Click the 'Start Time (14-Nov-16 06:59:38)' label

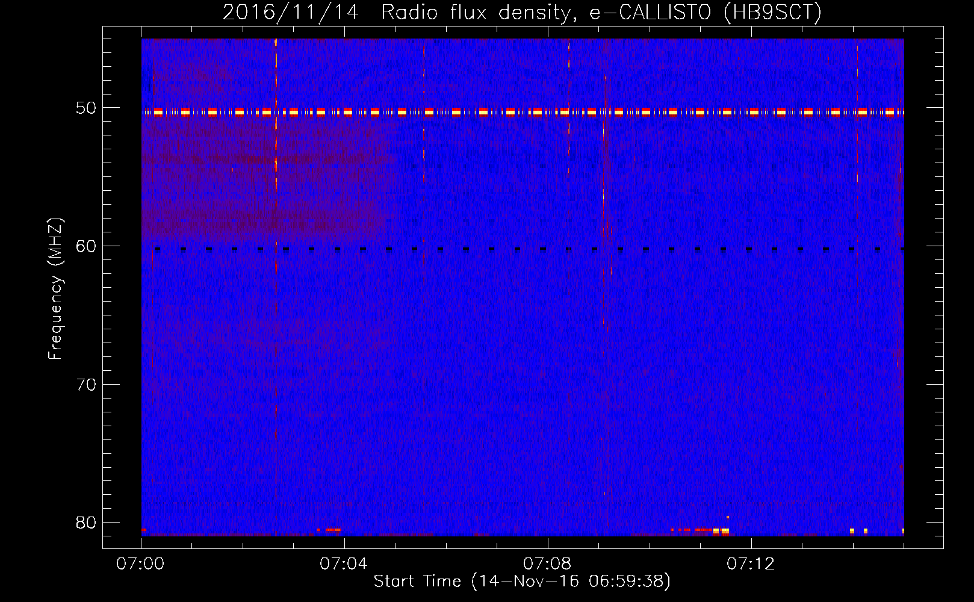coord(522,582)
